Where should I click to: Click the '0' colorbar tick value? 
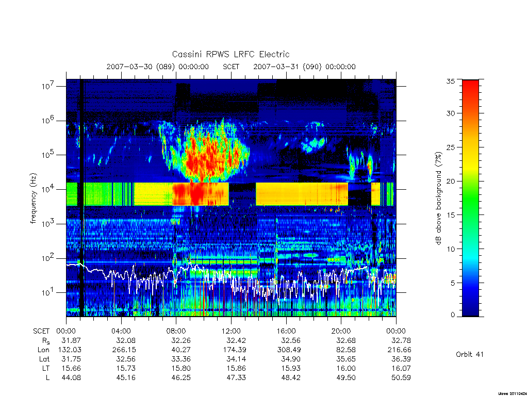coord(452,315)
